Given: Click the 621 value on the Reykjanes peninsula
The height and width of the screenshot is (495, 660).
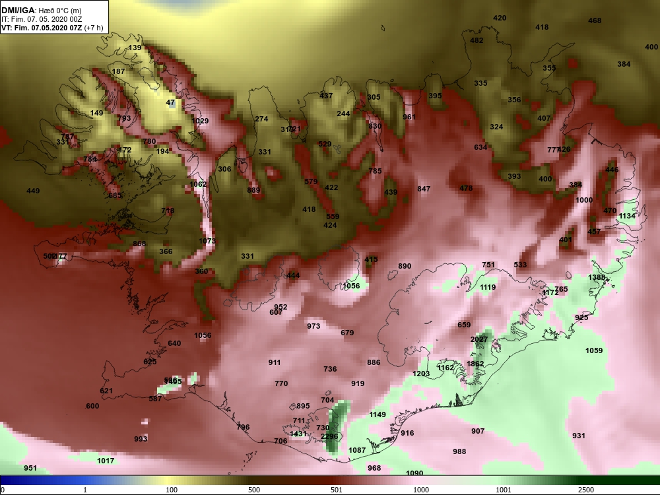Looking at the screenshot, I should pos(106,391).
